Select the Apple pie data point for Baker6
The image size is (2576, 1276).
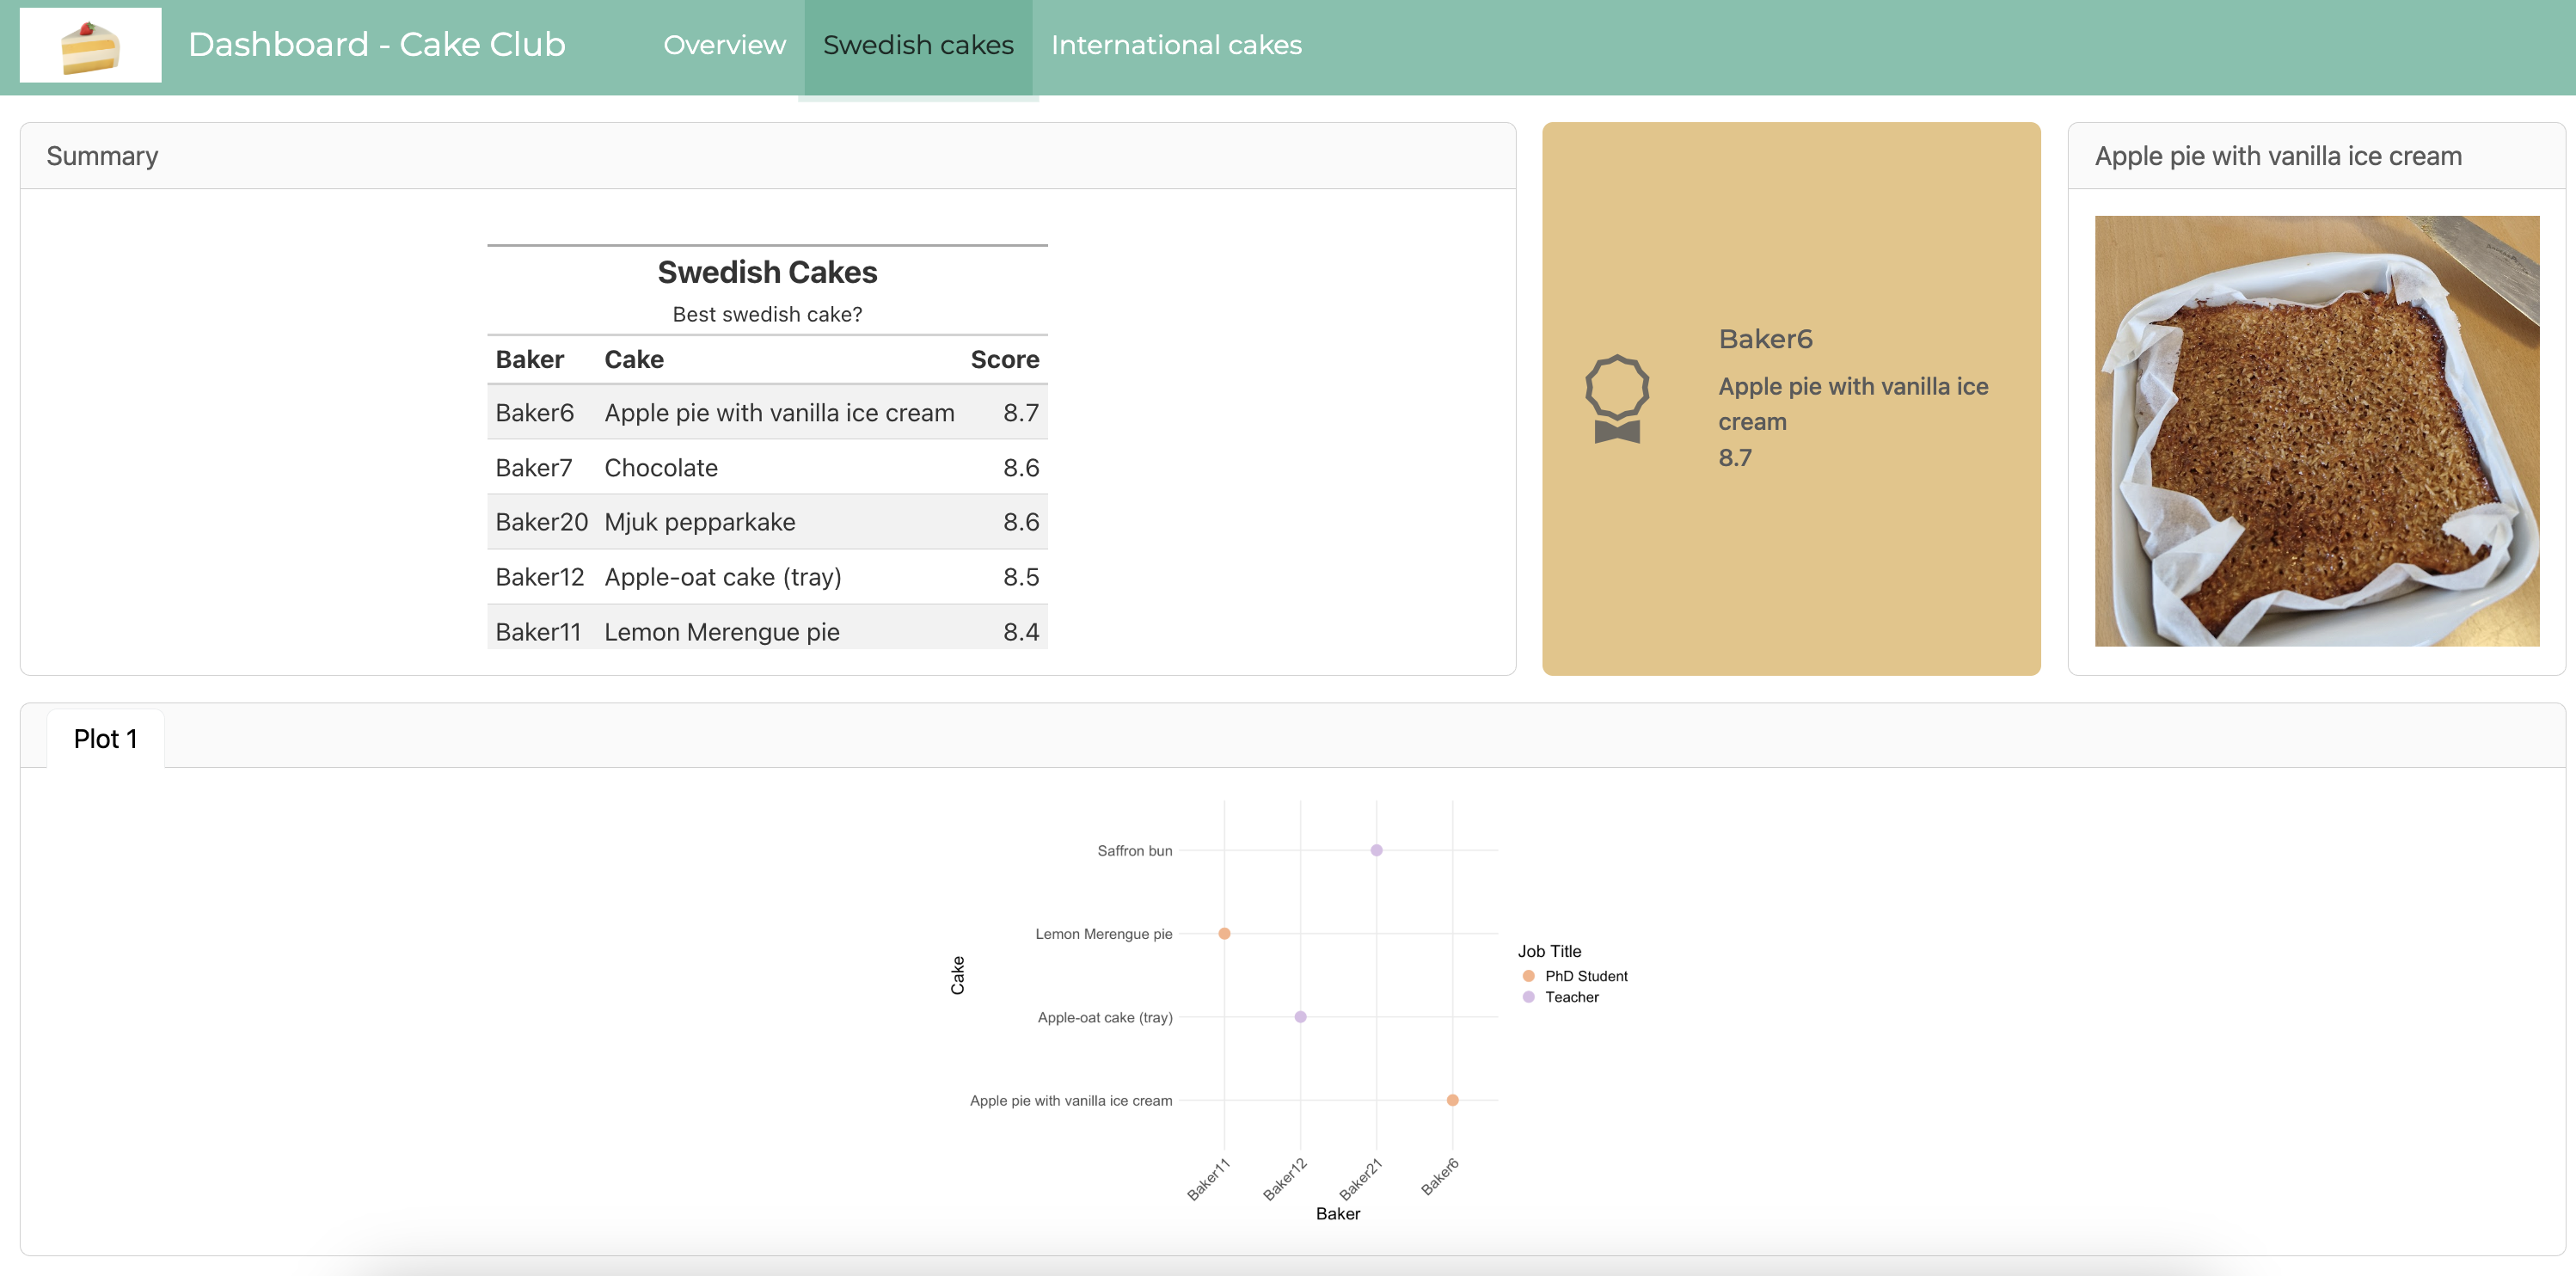1452,1100
